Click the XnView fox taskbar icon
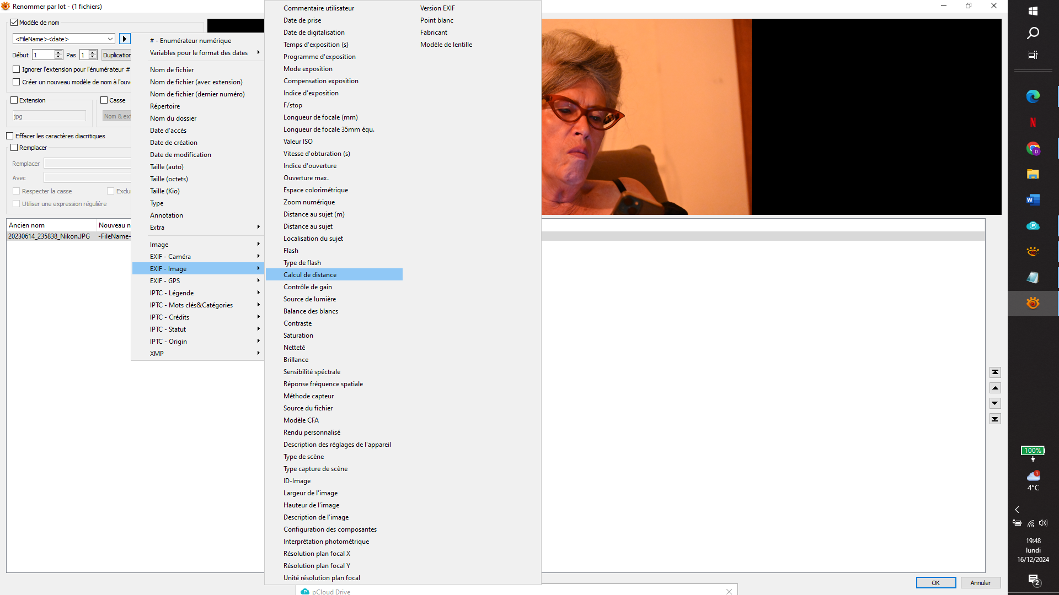Screen dimensions: 1059x595 [1033, 303]
